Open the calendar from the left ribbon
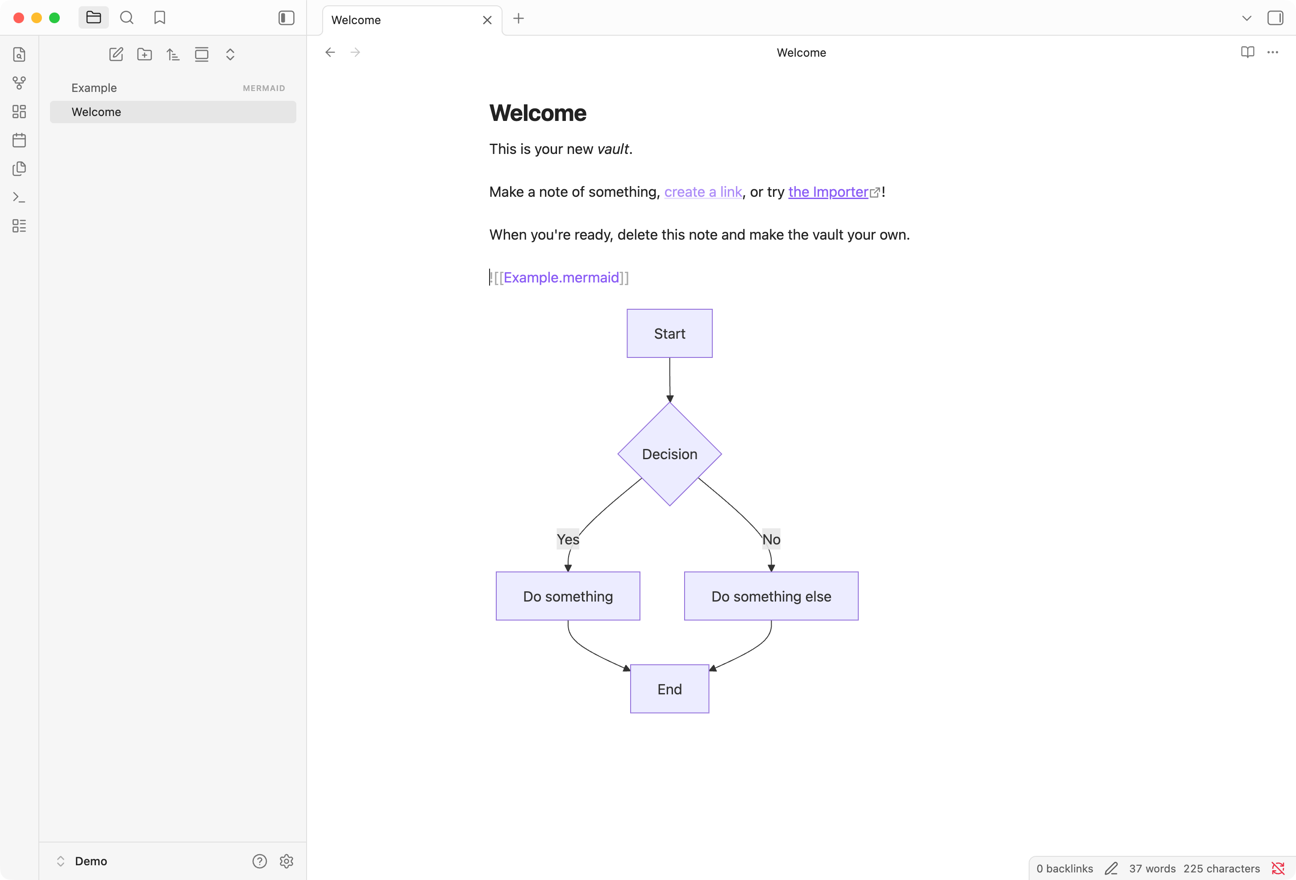This screenshot has width=1296, height=880. coord(19,140)
